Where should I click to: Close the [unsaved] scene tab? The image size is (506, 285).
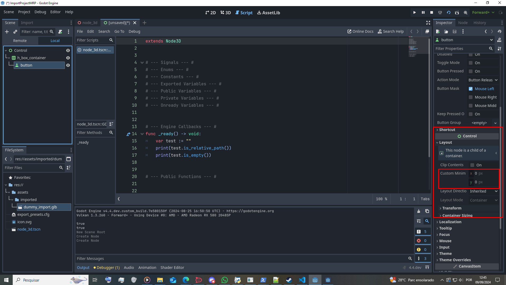[x=135, y=23]
